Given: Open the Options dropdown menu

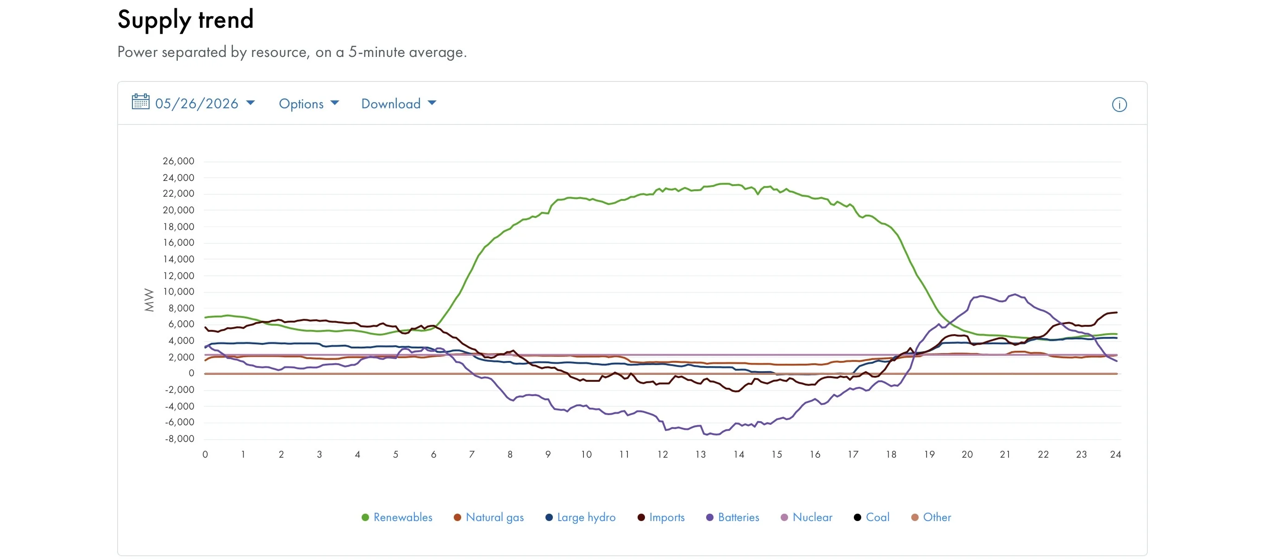Looking at the screenshot, I should (309, 104).
